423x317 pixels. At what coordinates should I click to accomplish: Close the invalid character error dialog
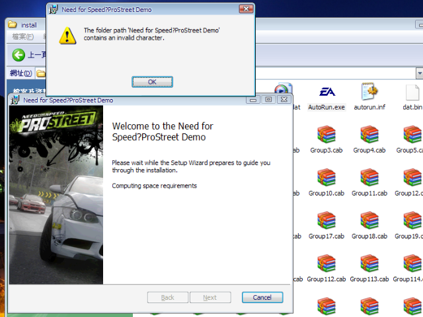point(246,9)
